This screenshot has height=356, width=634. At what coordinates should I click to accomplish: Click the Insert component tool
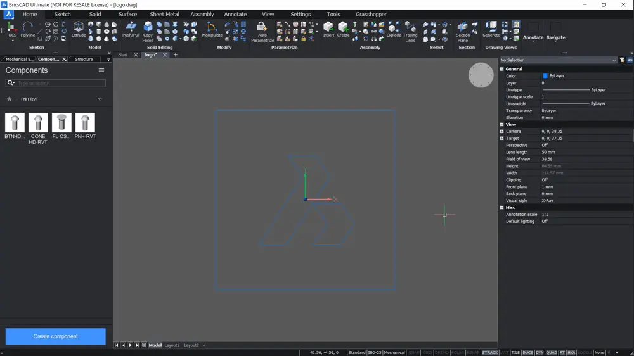[x=328, y=30]
